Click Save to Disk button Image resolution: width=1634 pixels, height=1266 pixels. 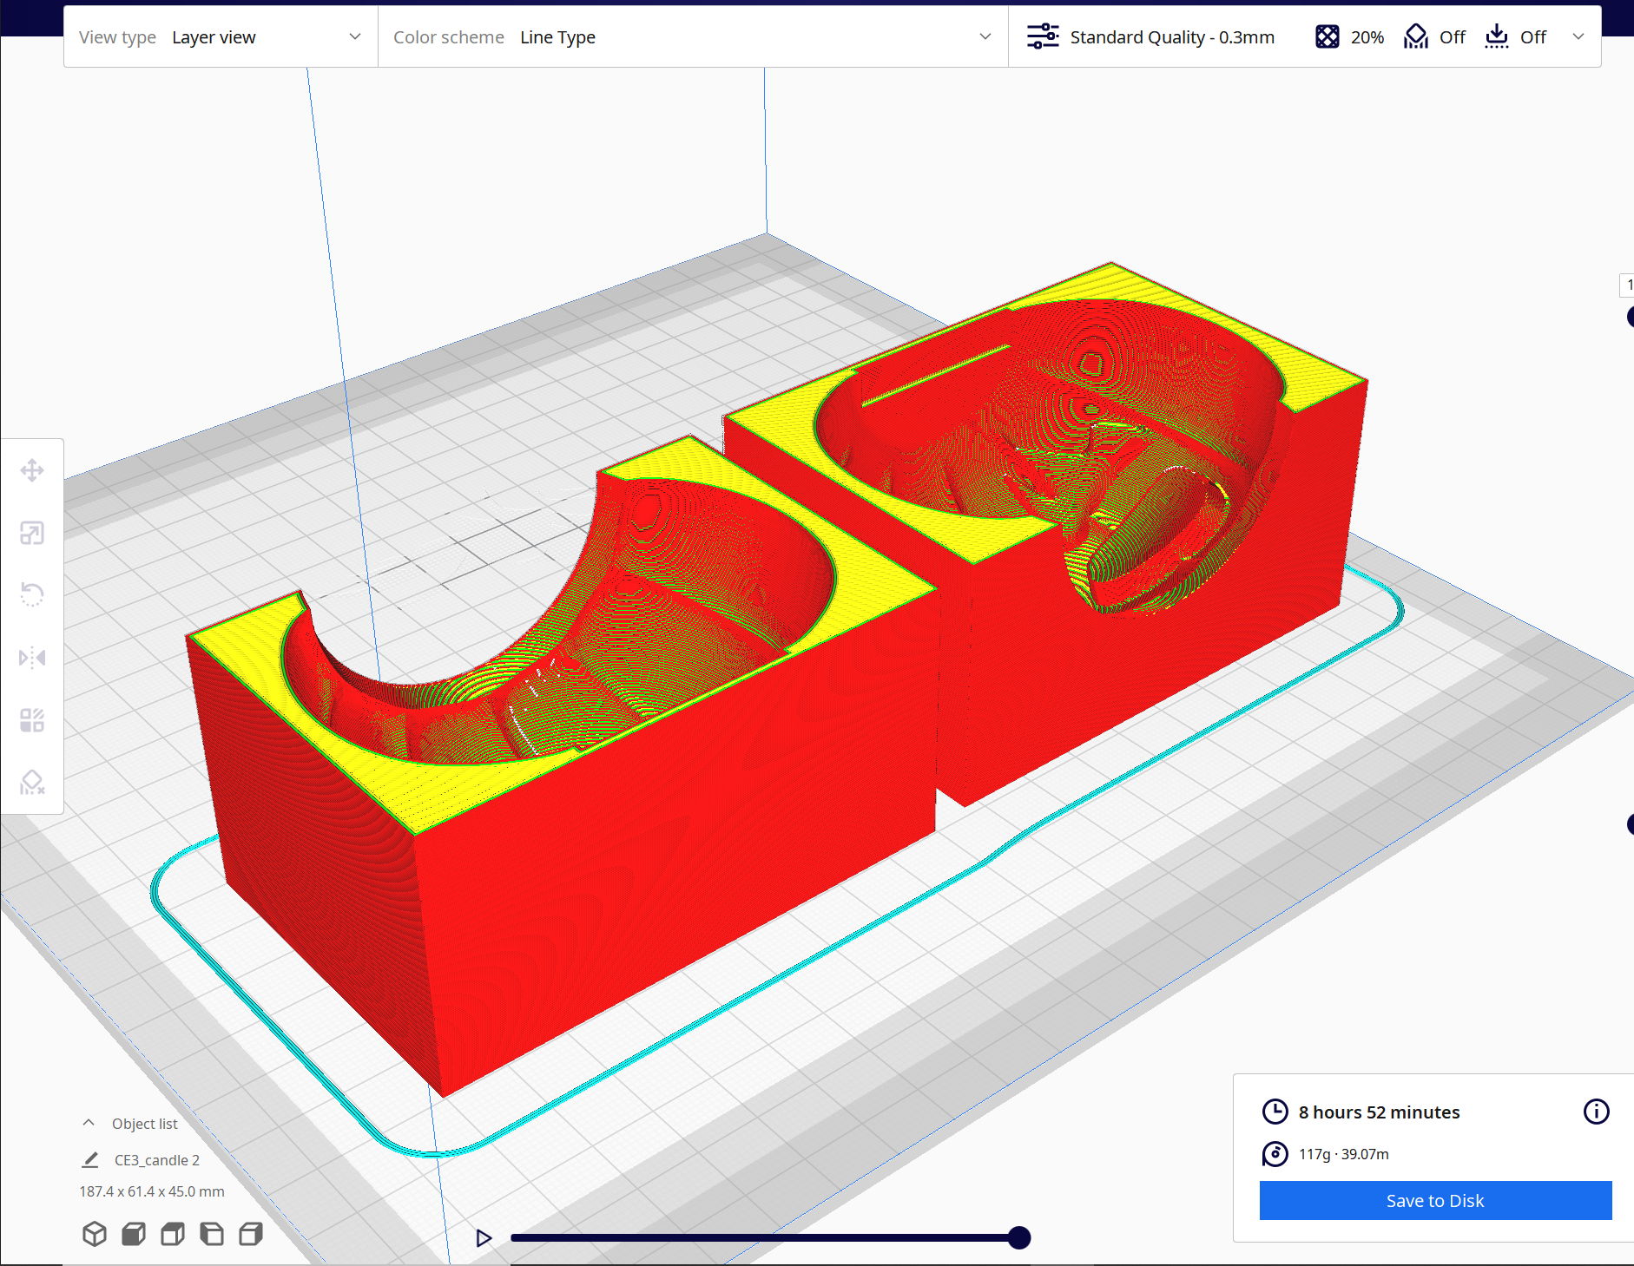(x=1435, y=1200)
